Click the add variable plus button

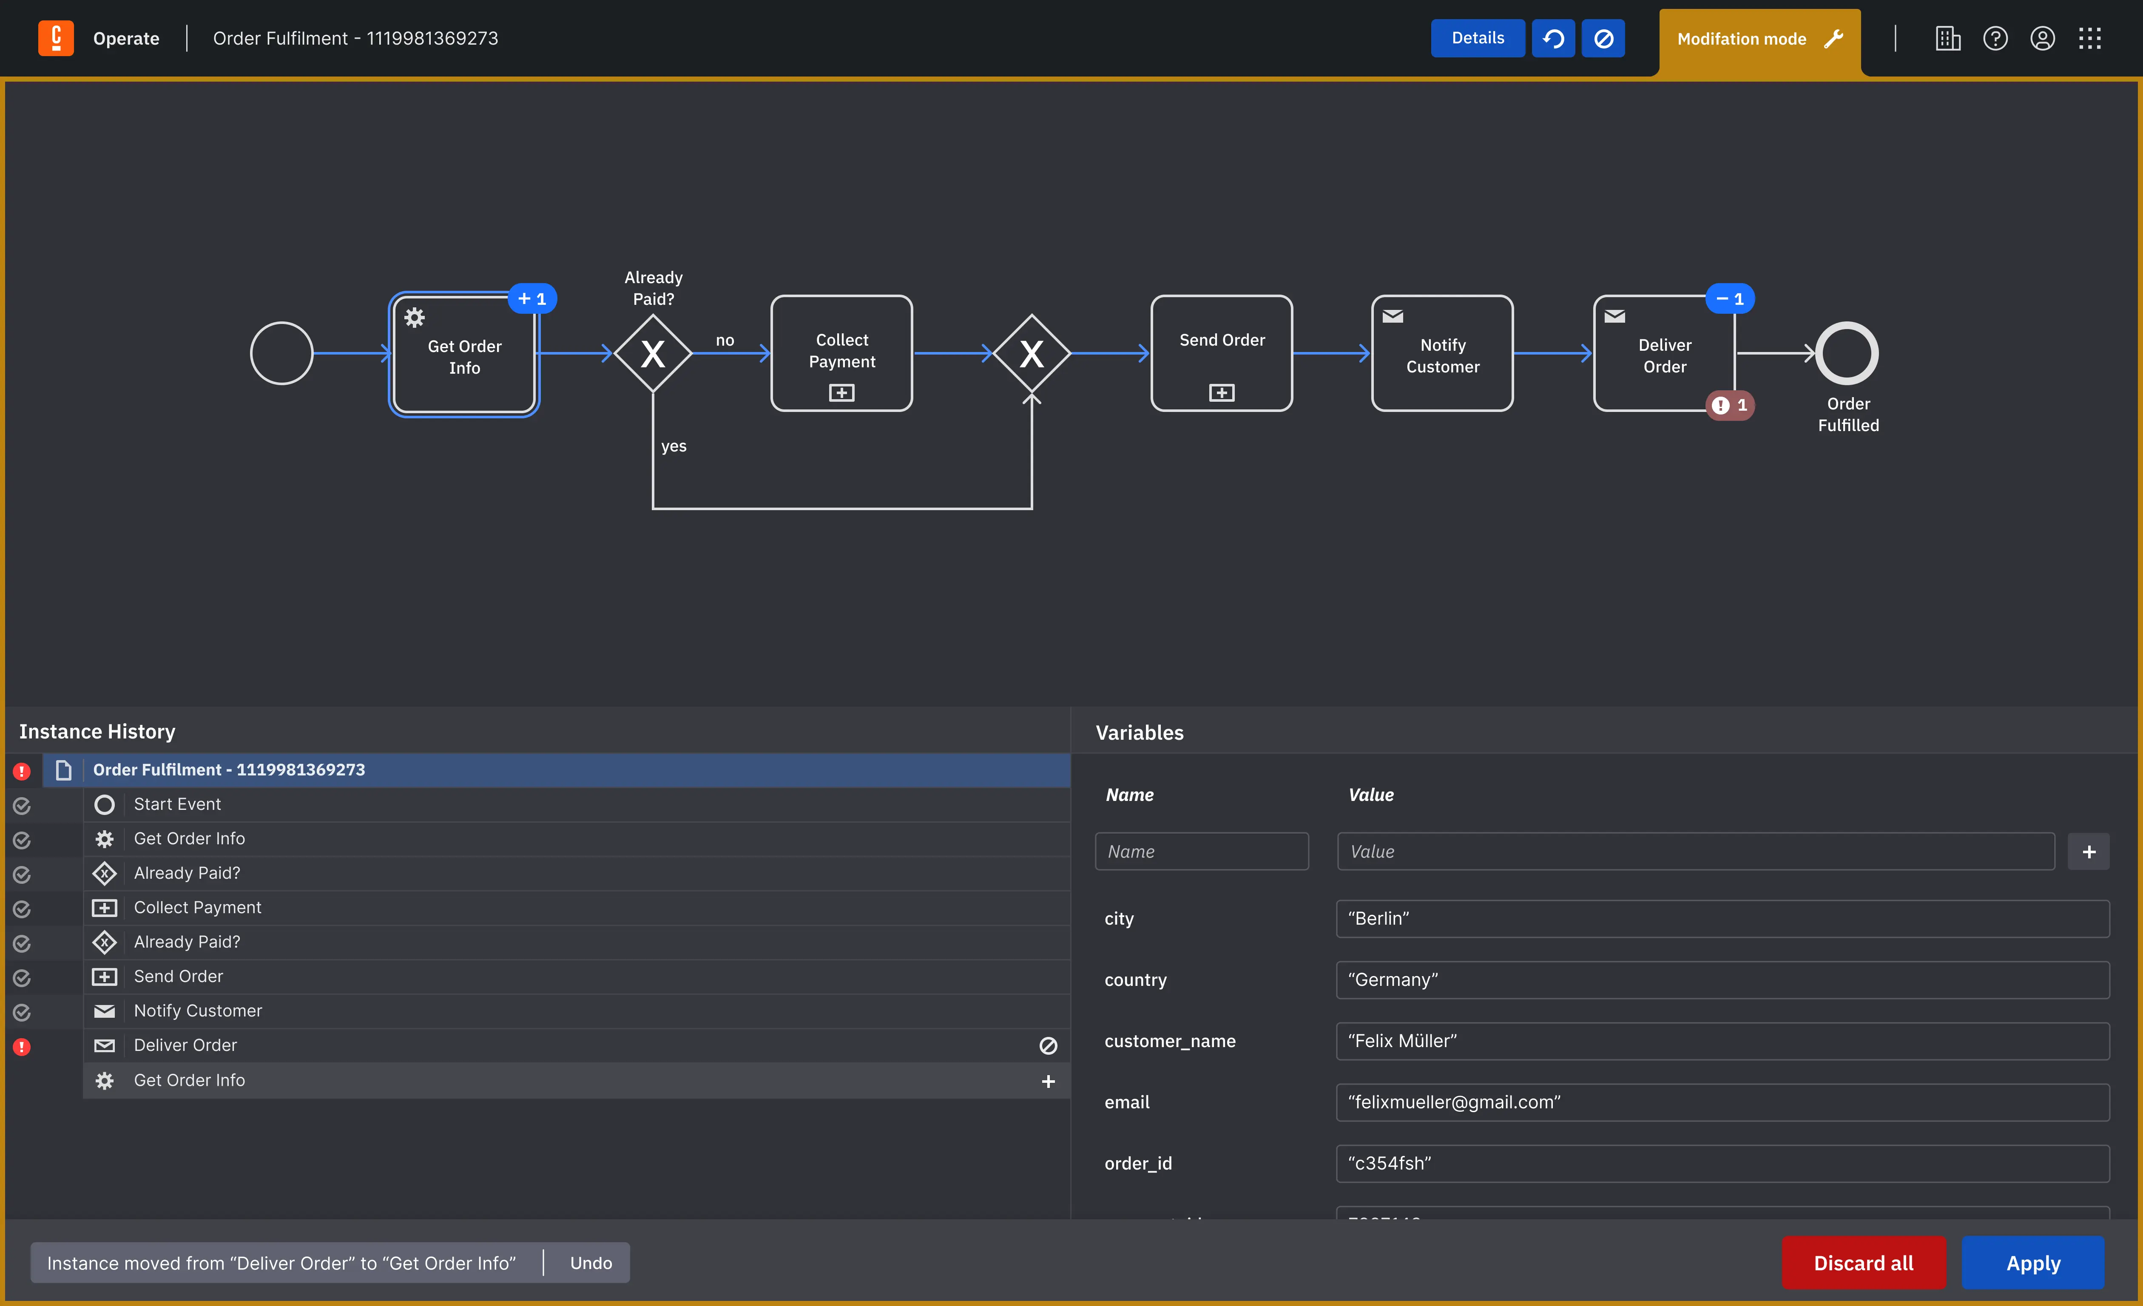coord(2088,851)
